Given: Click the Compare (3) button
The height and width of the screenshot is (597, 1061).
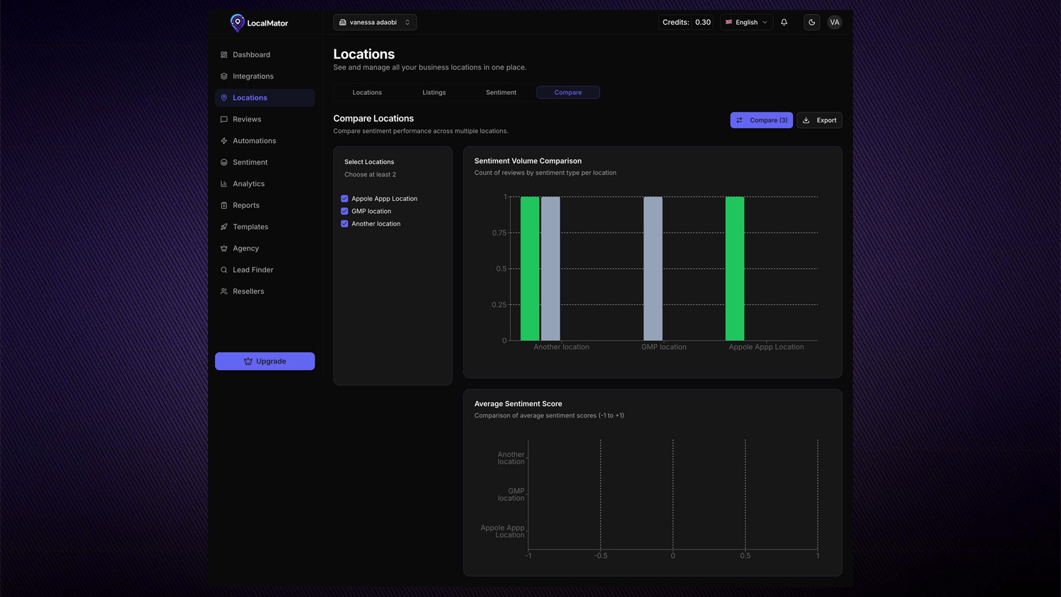Looking at the screenshot, I should 761,120.
